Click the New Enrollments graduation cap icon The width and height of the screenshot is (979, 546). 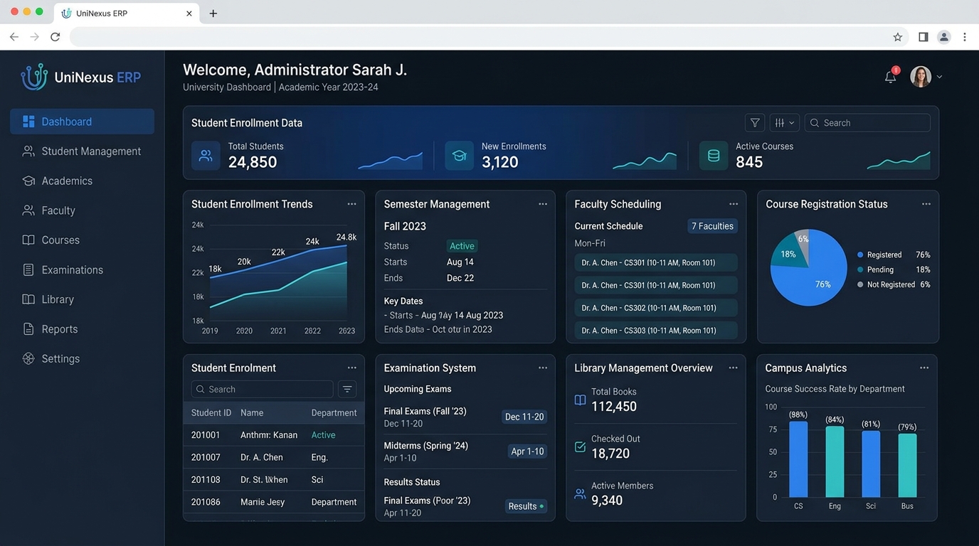click(x=460, y=156)
